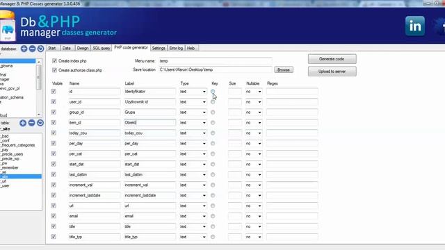Remove table using minus icon
The image size is (445, 250).
[x=32, y=123]
